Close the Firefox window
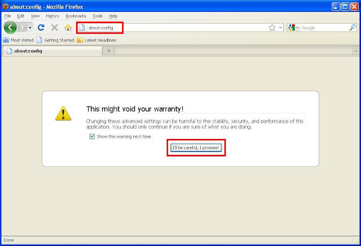The height and width of the screenshot is (246, 361). tap(354, 6)
